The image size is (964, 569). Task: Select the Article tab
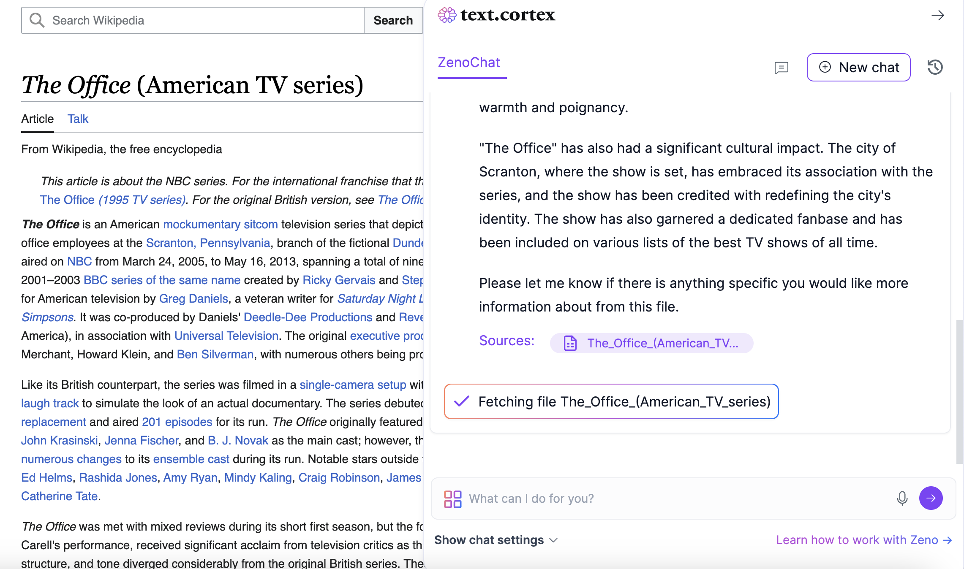coord(38,119)
